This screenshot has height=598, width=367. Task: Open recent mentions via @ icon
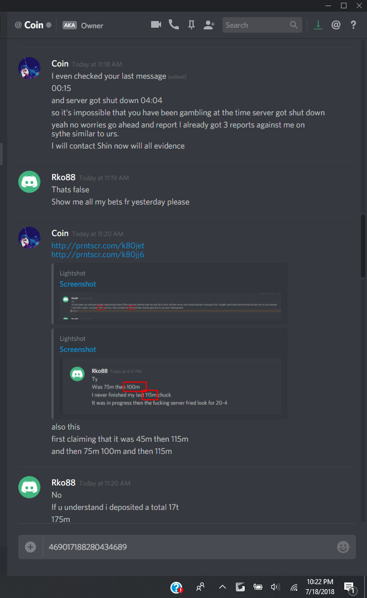[x=336, y=25]
